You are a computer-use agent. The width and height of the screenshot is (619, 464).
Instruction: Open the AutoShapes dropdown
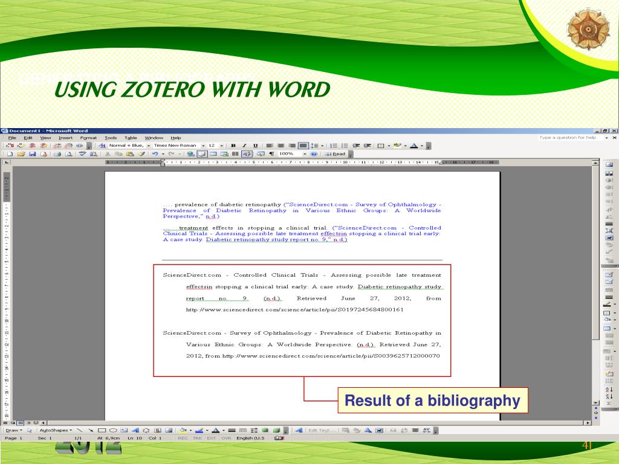pyautogui.click(x=56, y=430)
